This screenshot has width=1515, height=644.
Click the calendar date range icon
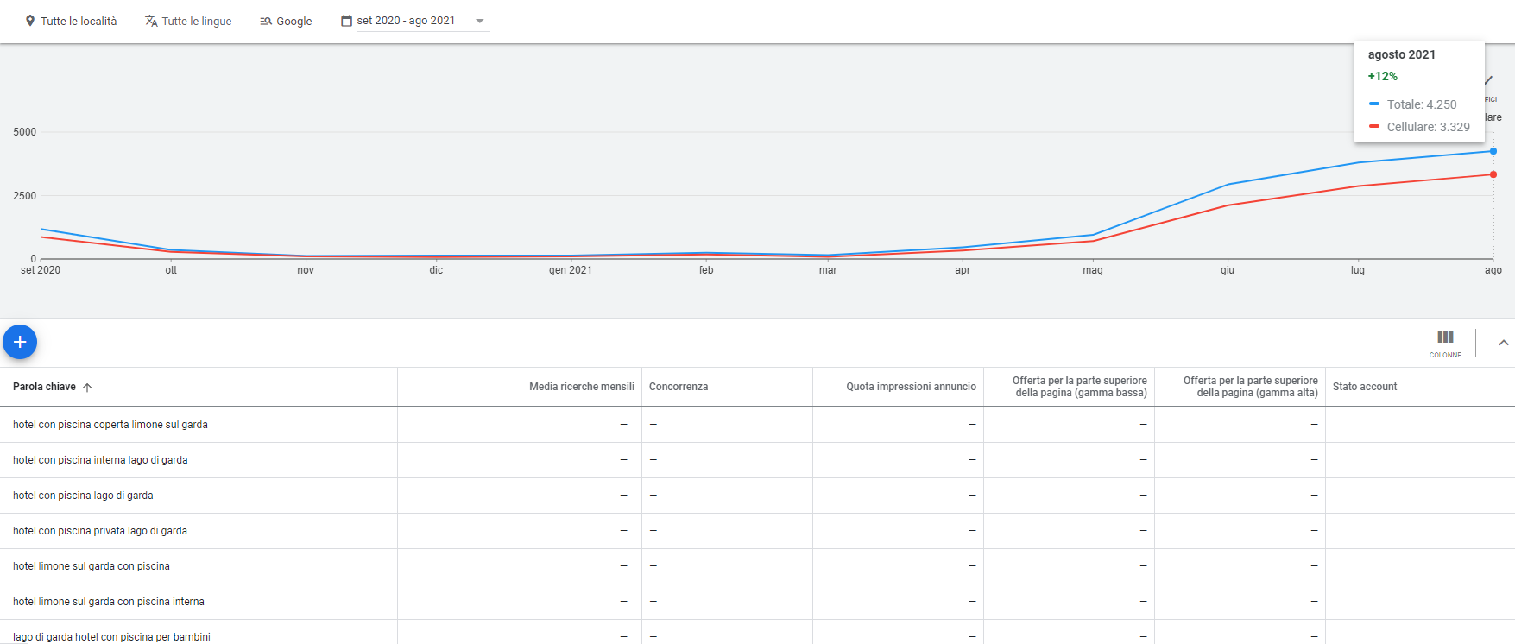(346, 21)
